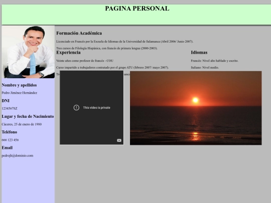Select the Email heading in sidebar
Image resolution: width=271 pixels, height=203 pixels.
coord(7,148)
